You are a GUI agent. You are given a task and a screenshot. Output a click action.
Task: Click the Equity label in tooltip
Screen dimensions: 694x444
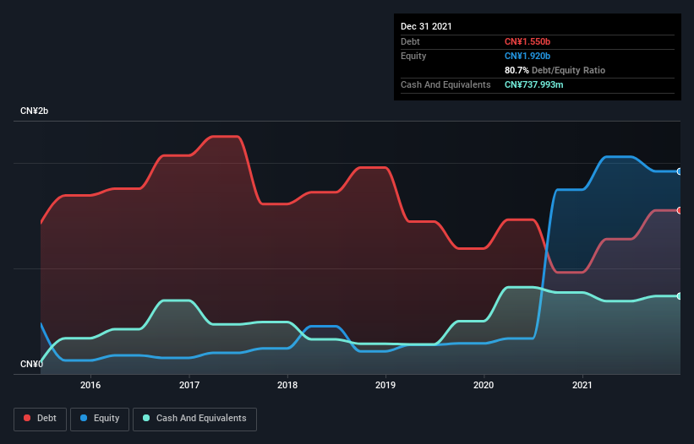pos(413,56)
